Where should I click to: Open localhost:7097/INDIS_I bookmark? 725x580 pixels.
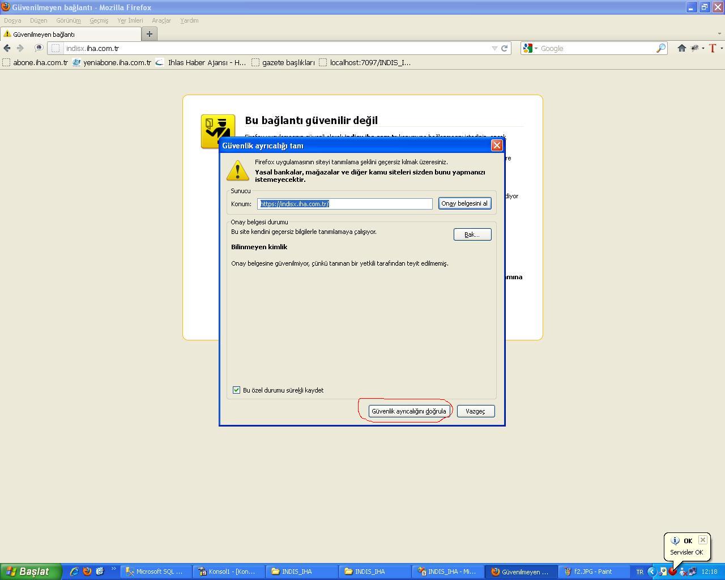(x=365, y=62)
